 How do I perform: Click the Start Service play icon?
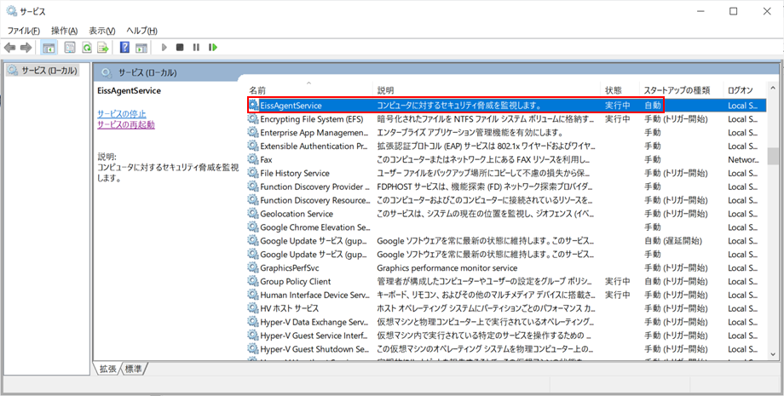(164, 48)
